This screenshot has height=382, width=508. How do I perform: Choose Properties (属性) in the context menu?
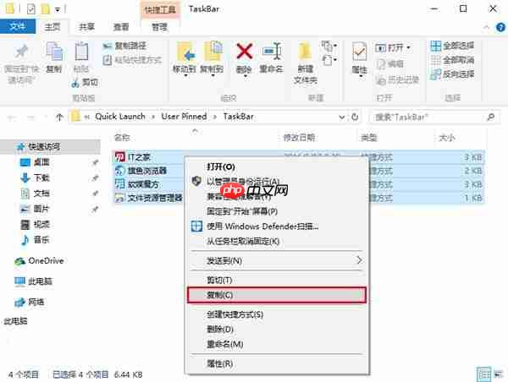[x=219, y=363]
